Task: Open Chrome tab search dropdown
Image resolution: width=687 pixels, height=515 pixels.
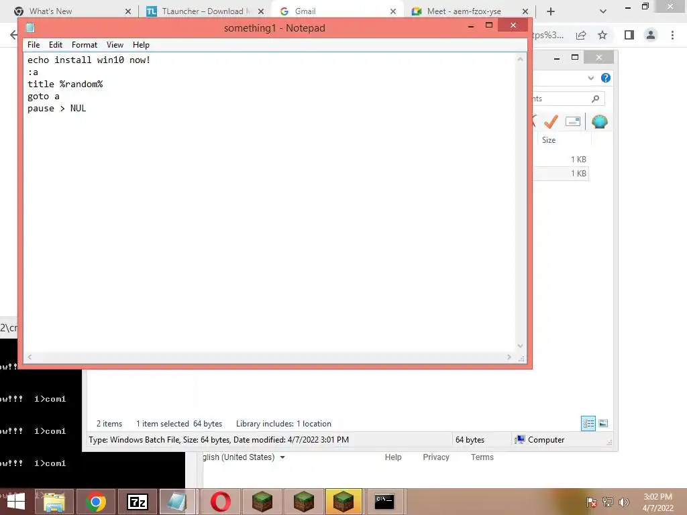Action: 603,11
